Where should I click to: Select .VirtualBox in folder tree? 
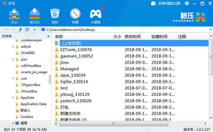(x=29, y=91)
